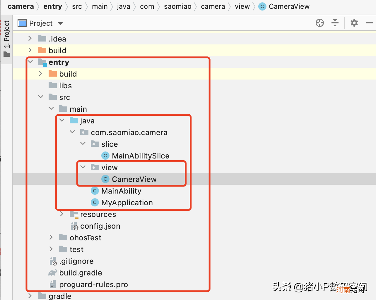Click the com.saomiao.camera package icon

[x=84, y=132]
